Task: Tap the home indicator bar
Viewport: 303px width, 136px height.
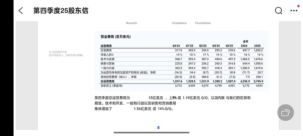Action: pyautogui.click(x=151, y=133)
